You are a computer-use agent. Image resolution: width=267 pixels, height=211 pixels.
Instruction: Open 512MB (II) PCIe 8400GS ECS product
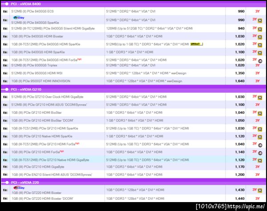click(32, 12)
